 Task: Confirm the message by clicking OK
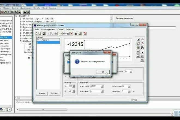coord(103,72)
